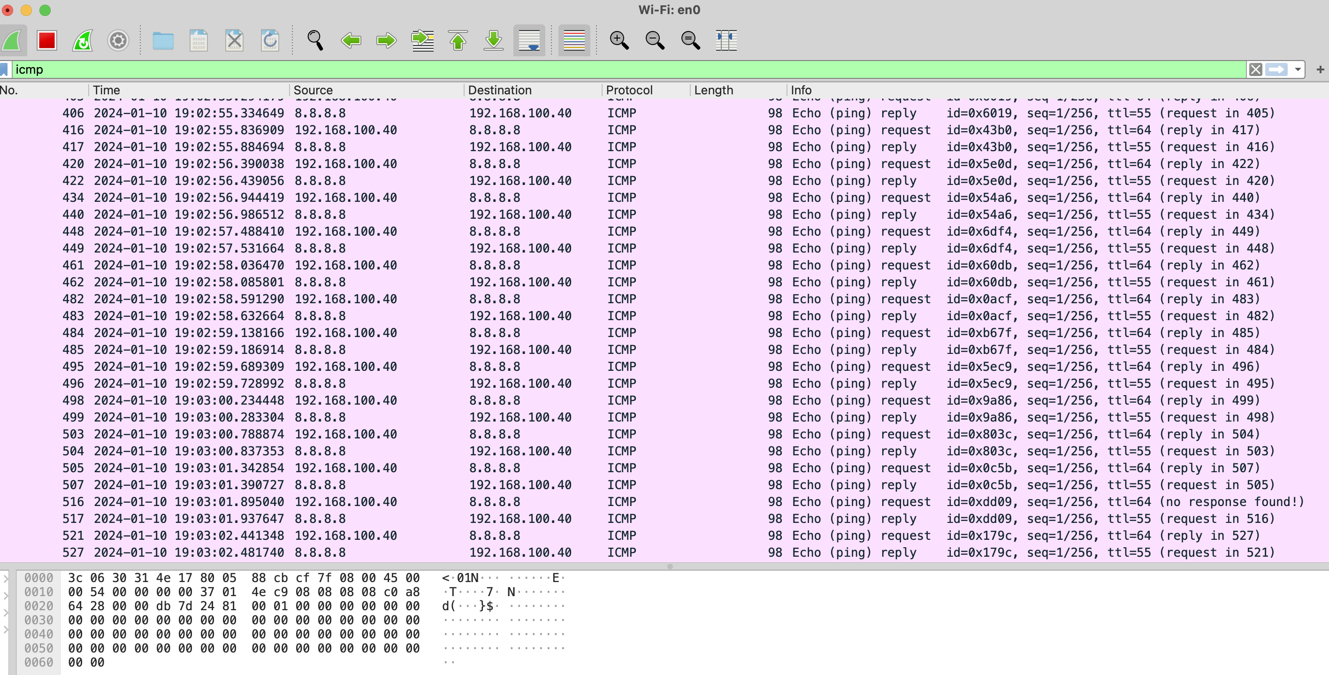Click the pane divider handle above hex dump

670,566
